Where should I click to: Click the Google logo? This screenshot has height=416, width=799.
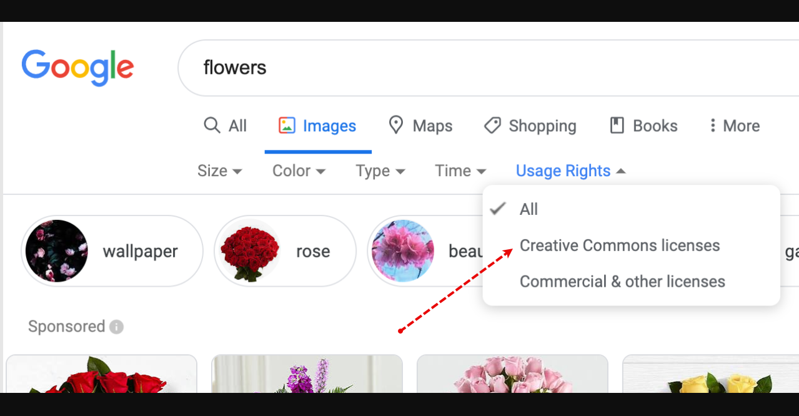pos(77,67)
